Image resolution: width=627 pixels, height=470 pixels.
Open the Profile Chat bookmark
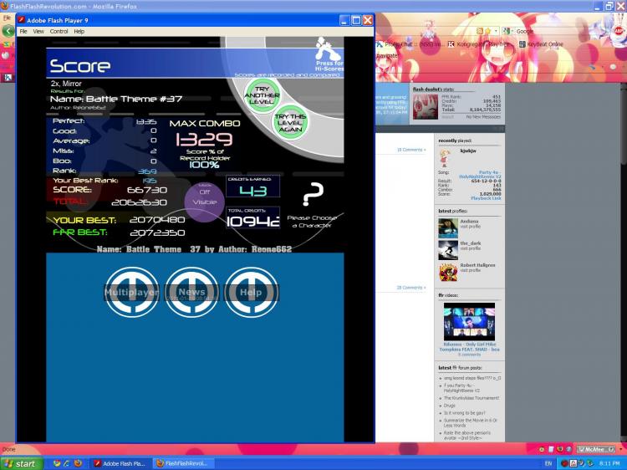(x=411, y=44)
